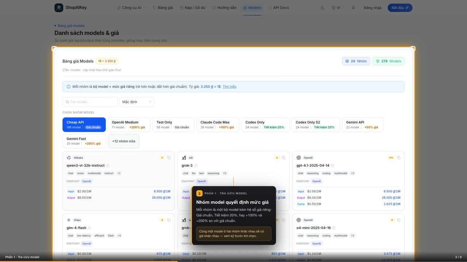Select the Cheap API group
The width and height of the screenshot is (467, 262).
tap(84, 125)
